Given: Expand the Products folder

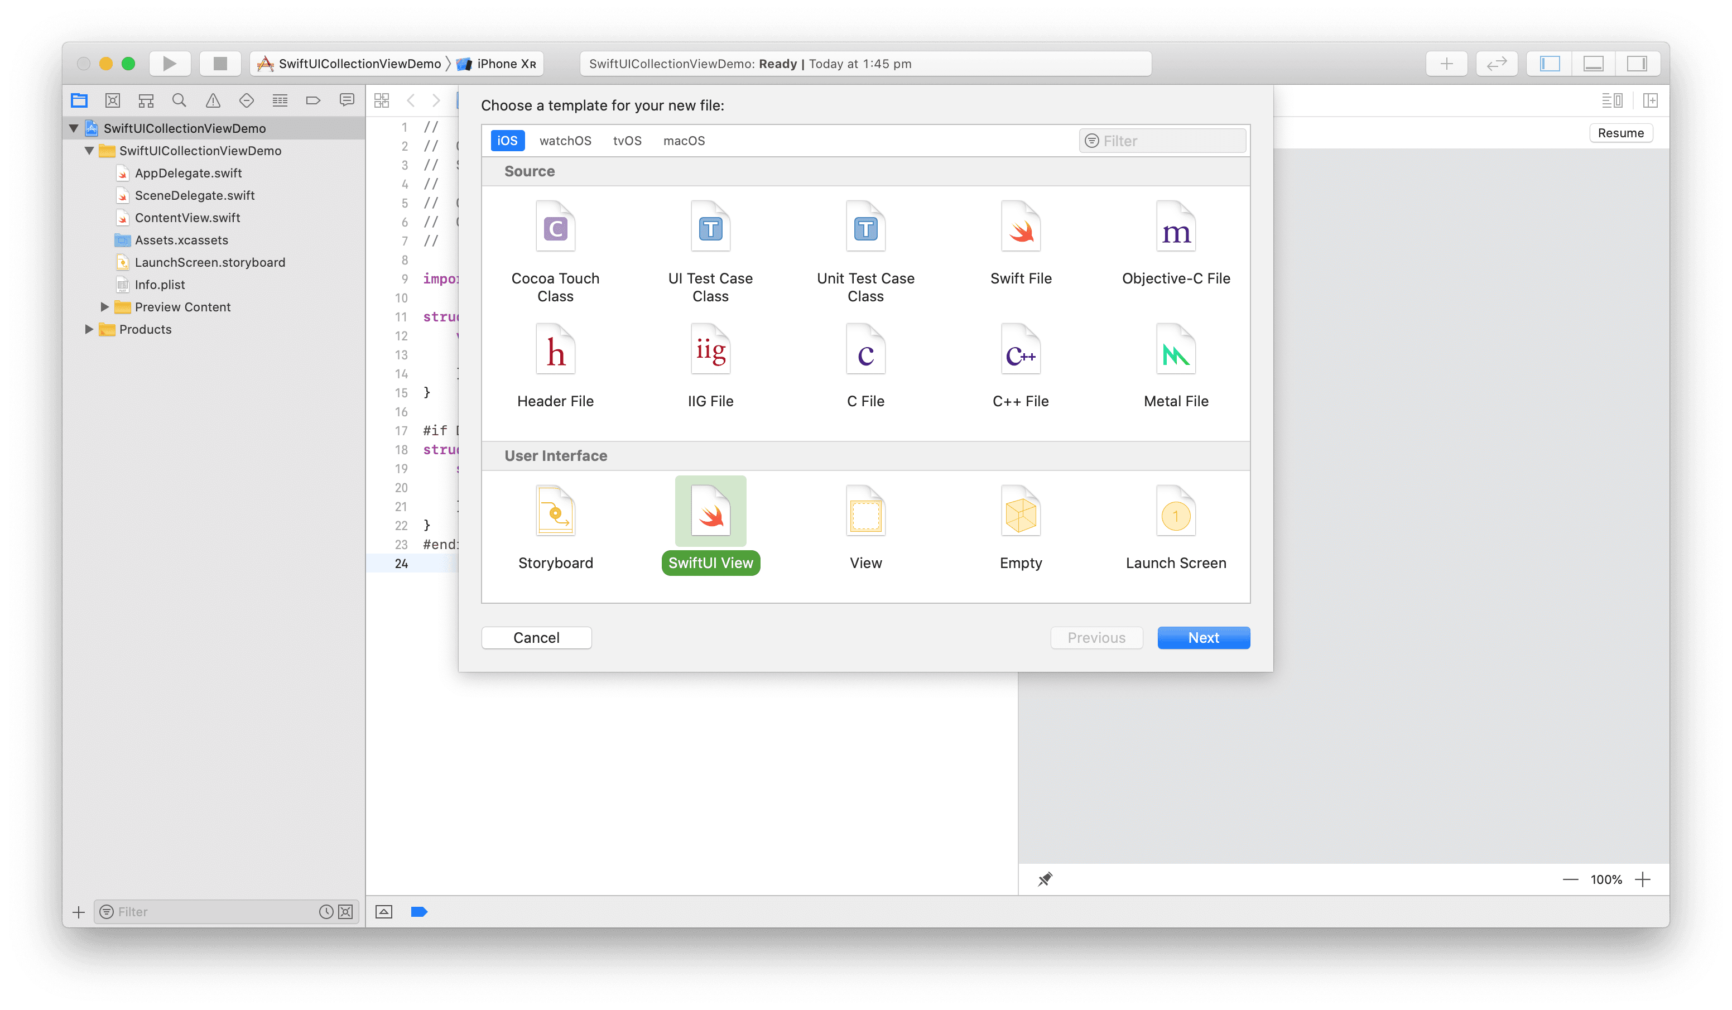Looking at the screenshot, I should pos(89,329).
